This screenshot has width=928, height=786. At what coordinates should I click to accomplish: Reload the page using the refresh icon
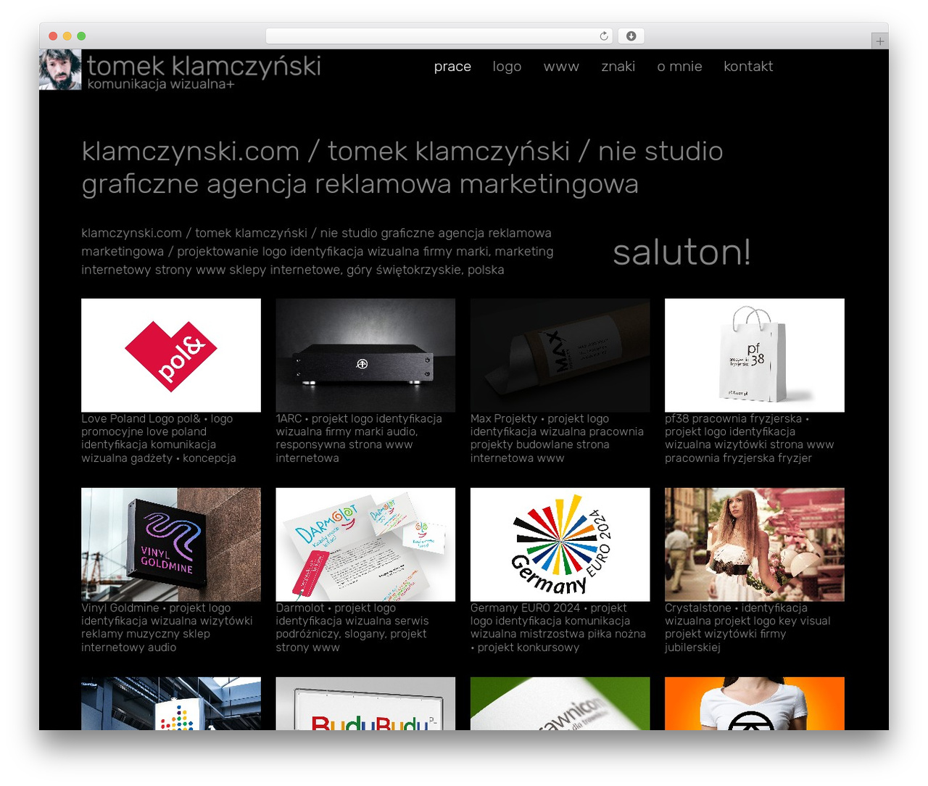pos(603,36)
